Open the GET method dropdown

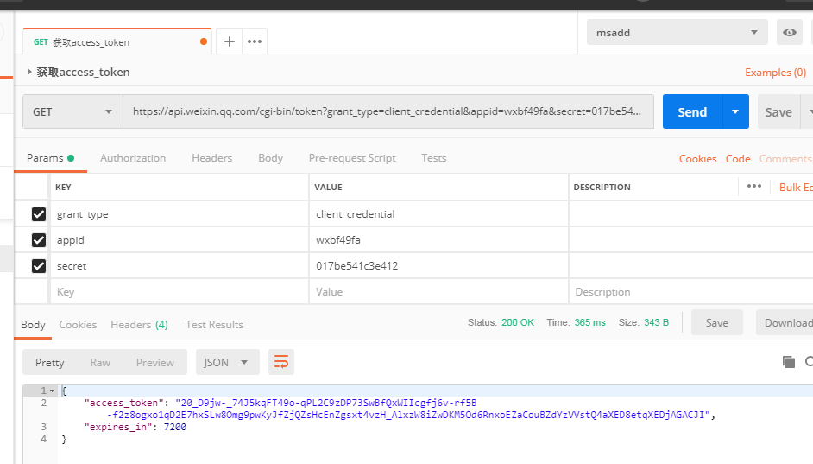pos(72,111)
